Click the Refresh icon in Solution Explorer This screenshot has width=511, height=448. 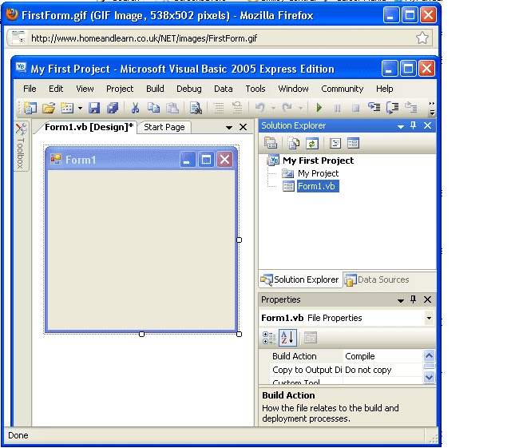point(311,143)
